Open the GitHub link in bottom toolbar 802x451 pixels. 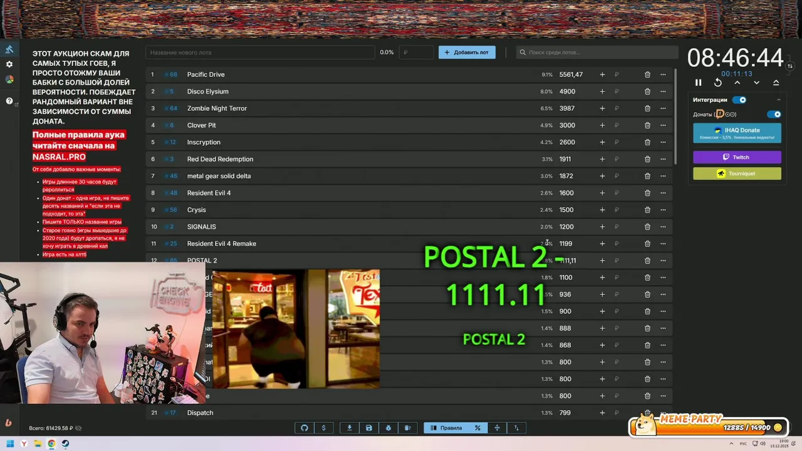tap(305, 428)
